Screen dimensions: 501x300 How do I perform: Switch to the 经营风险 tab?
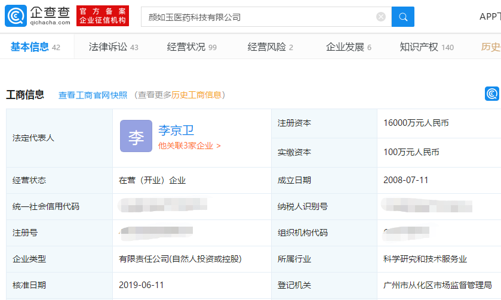pyautogui.click(x=271, y=47)
